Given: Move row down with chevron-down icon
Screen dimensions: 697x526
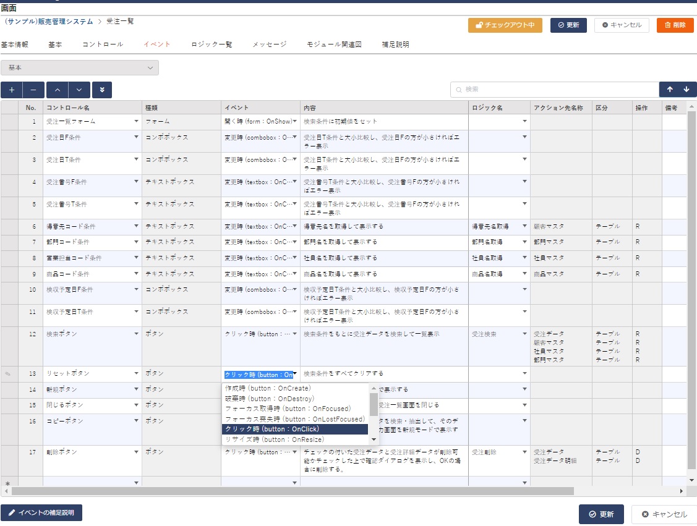Looking at the screenshot, I should click(x=79, y=90).
